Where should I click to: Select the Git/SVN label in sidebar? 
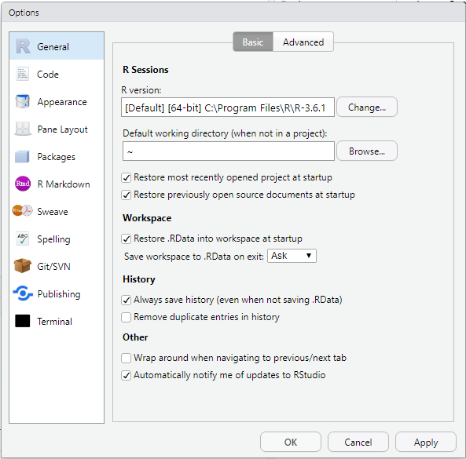point(53,267)
